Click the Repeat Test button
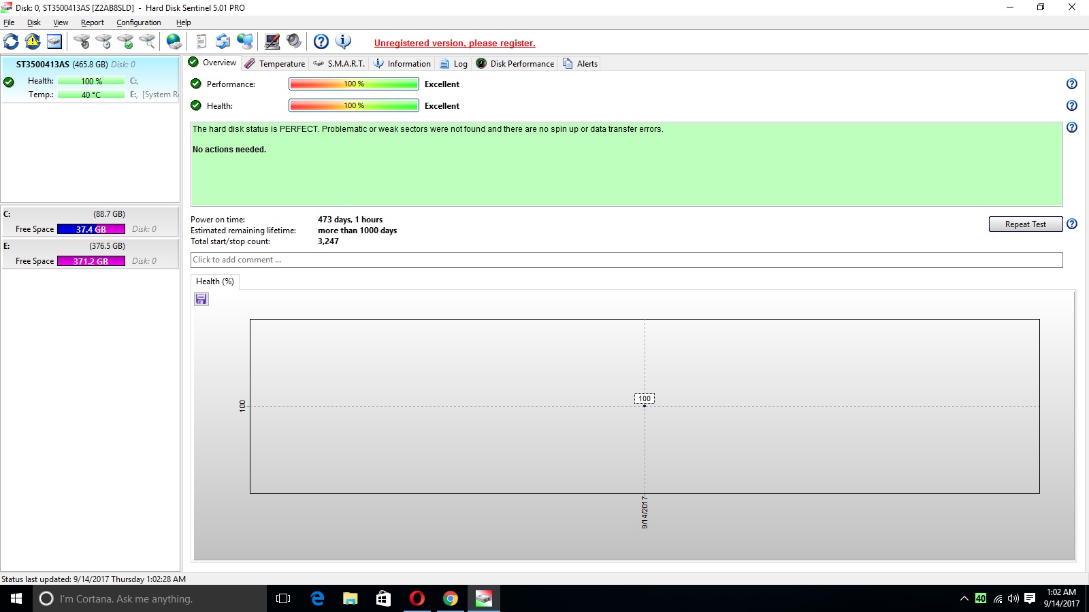This screenshot has height=612, width=1089. click(1025, 224)
